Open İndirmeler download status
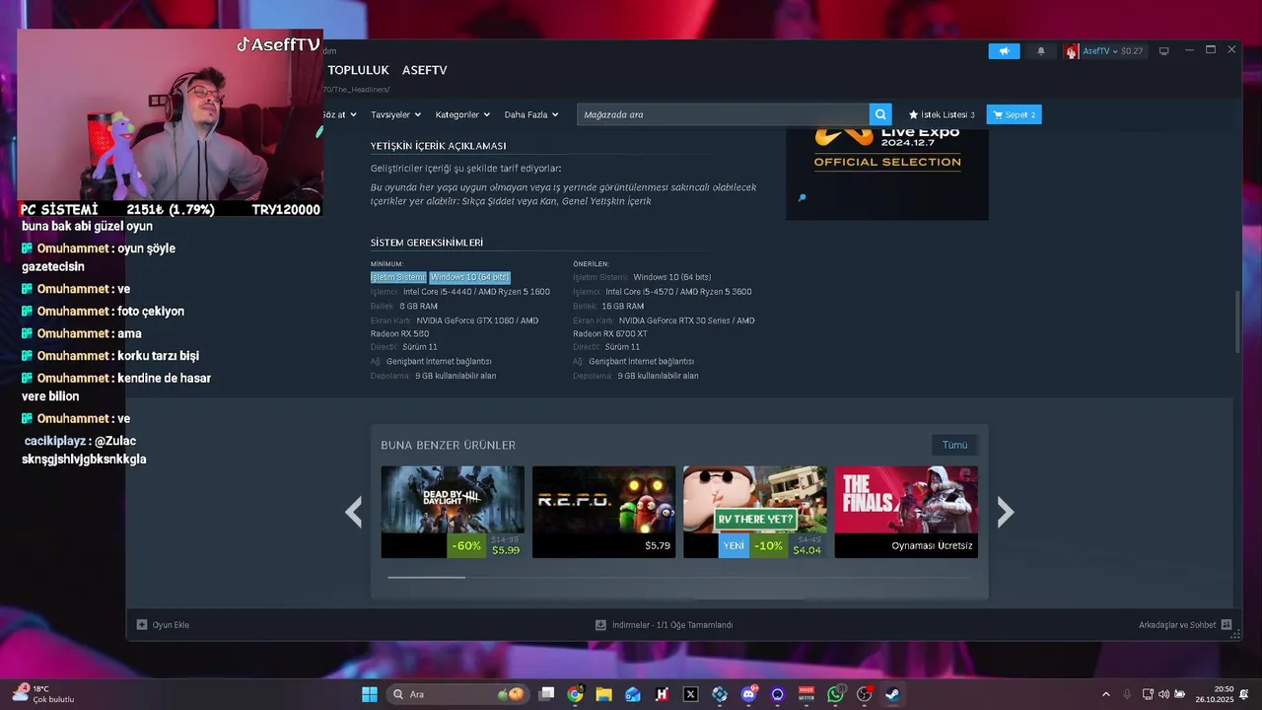1262x710 pixels. [665, 624]
